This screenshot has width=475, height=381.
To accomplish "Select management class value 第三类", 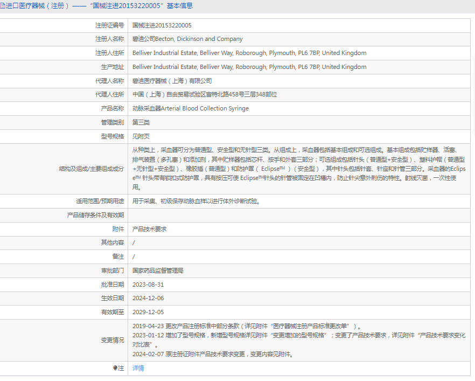I will pos(141,122).
